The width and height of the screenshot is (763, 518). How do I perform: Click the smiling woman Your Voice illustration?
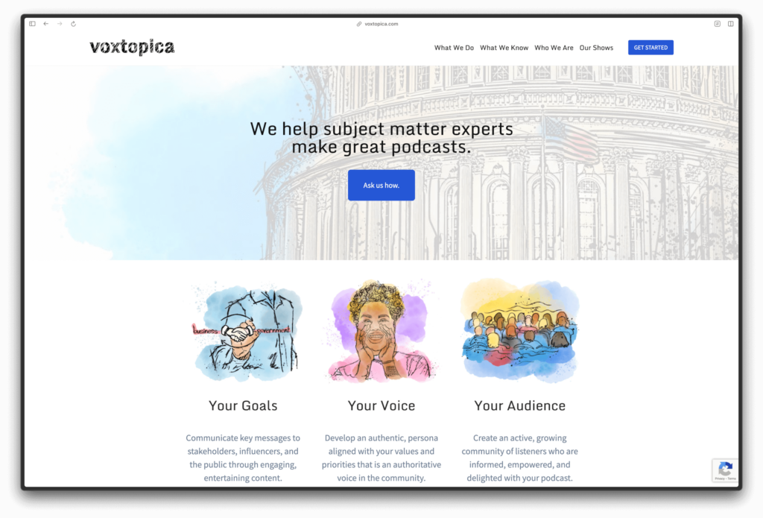381,331
